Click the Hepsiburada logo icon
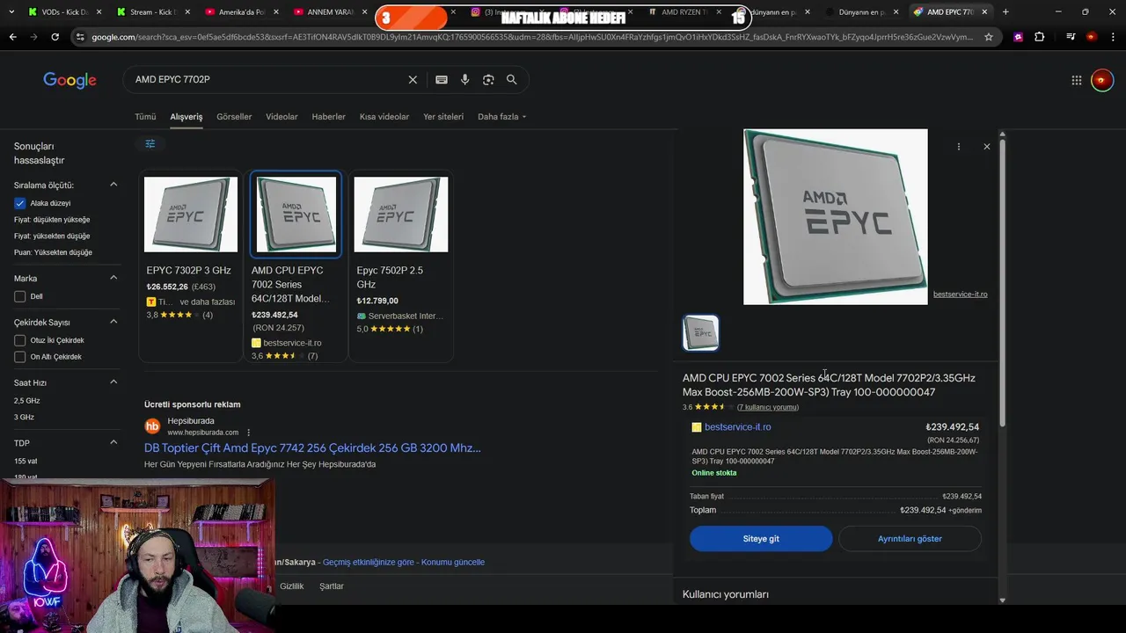 [x=152, y=426]
